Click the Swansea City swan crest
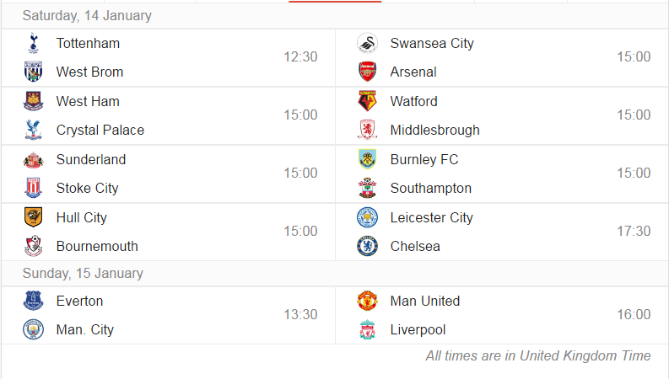Viewport: 669px width, 379px height. click(x=367, y=43)
